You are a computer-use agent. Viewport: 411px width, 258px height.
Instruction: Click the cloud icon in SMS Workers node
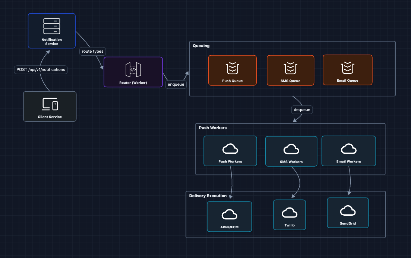pos(291,149)
